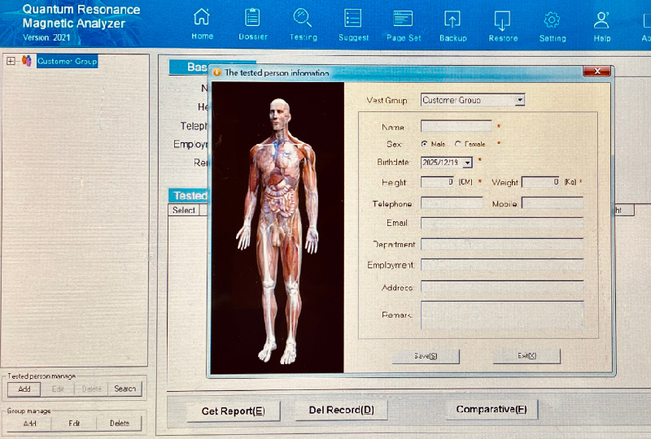The height and width of the screenshot is (439, 651).
Task: Open the Dossier clipboard icon
Action: [253, 18]
